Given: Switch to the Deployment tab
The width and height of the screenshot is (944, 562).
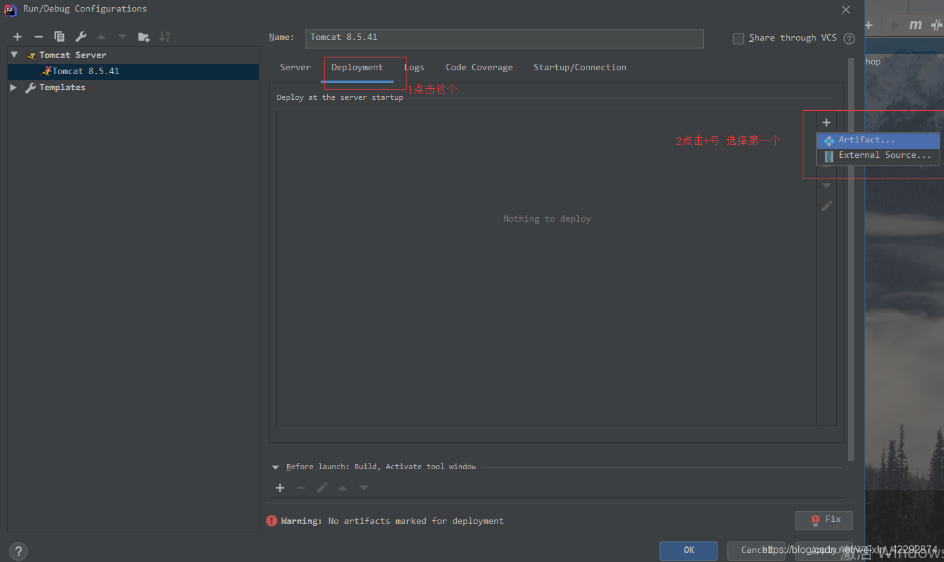Looking at the screenshot, I should (357, 67).
